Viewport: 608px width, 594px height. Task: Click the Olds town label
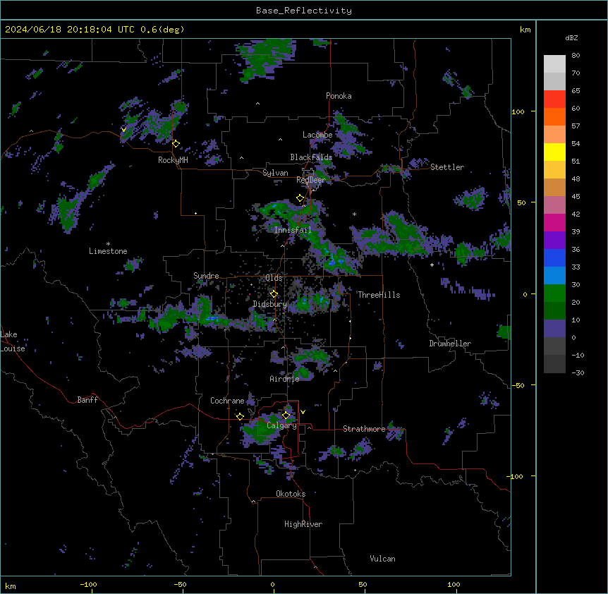(x=274, y=278)
